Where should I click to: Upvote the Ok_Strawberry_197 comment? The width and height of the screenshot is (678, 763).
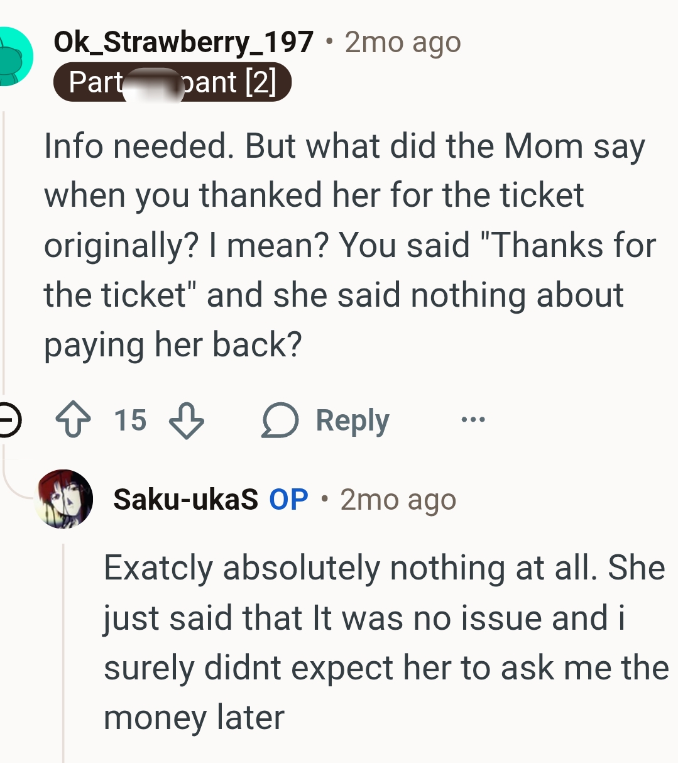(73, 420)
